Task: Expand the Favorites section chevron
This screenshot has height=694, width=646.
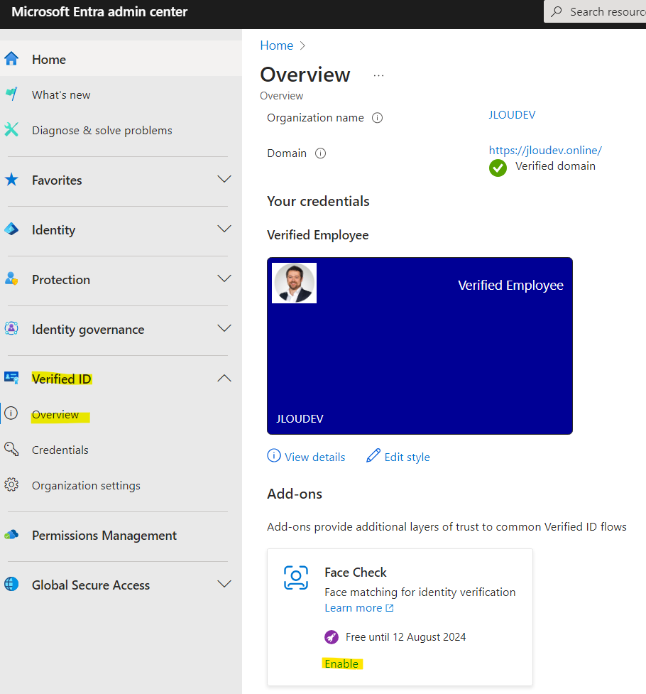Action: [225, 179]
